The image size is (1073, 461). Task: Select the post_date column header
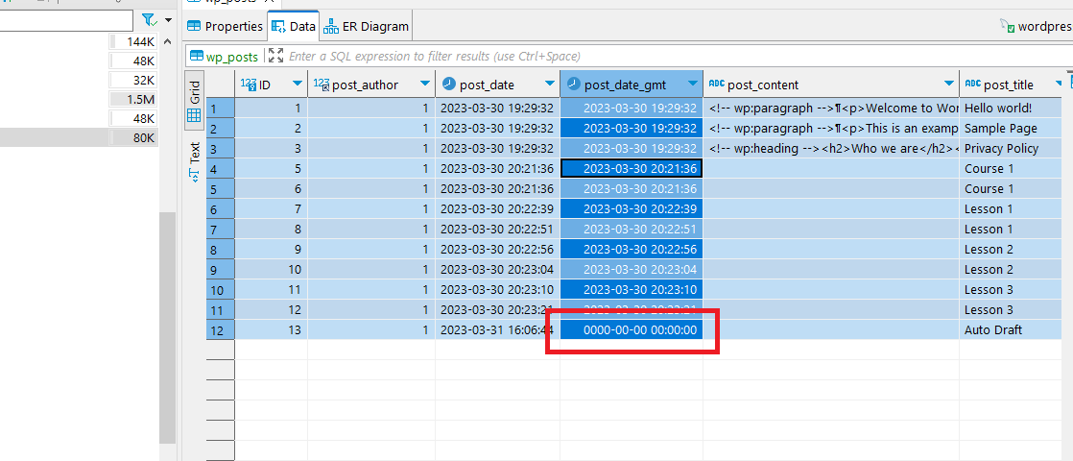[497, 85]
